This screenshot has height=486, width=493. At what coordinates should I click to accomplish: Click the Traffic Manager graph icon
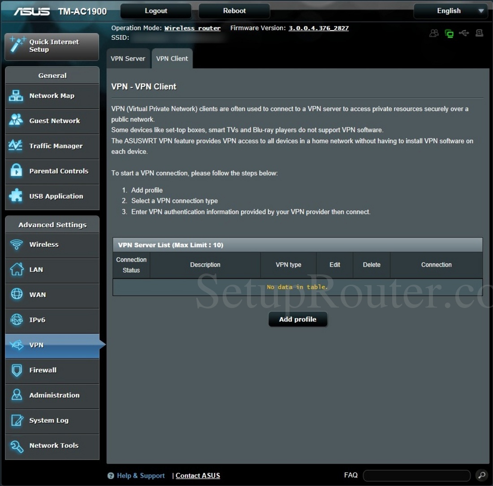pyautogui.click(x=15, y=145)
